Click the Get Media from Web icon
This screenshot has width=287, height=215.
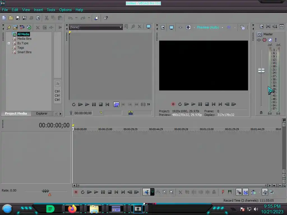(29, 27)
